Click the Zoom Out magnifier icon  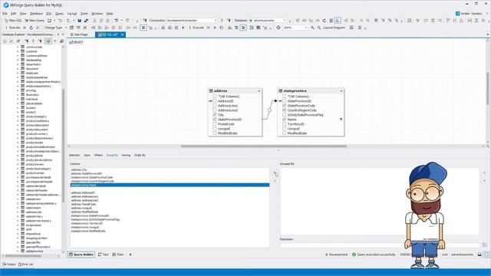click(x=319, y=28)
